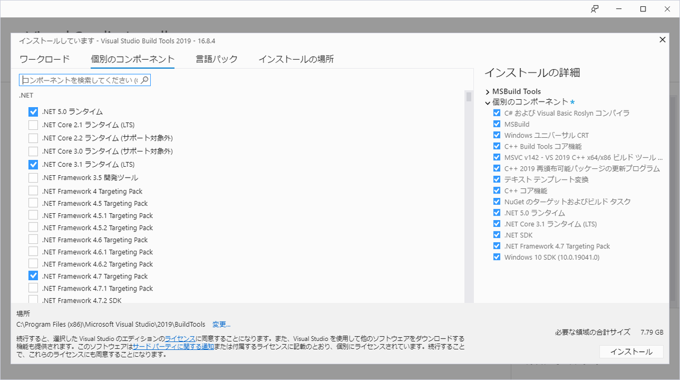Check .NET Core 2.1 ランタイム (LTS)
This screenshot has height=380, width=680.
pyautogui.click(x=33, y=125)
